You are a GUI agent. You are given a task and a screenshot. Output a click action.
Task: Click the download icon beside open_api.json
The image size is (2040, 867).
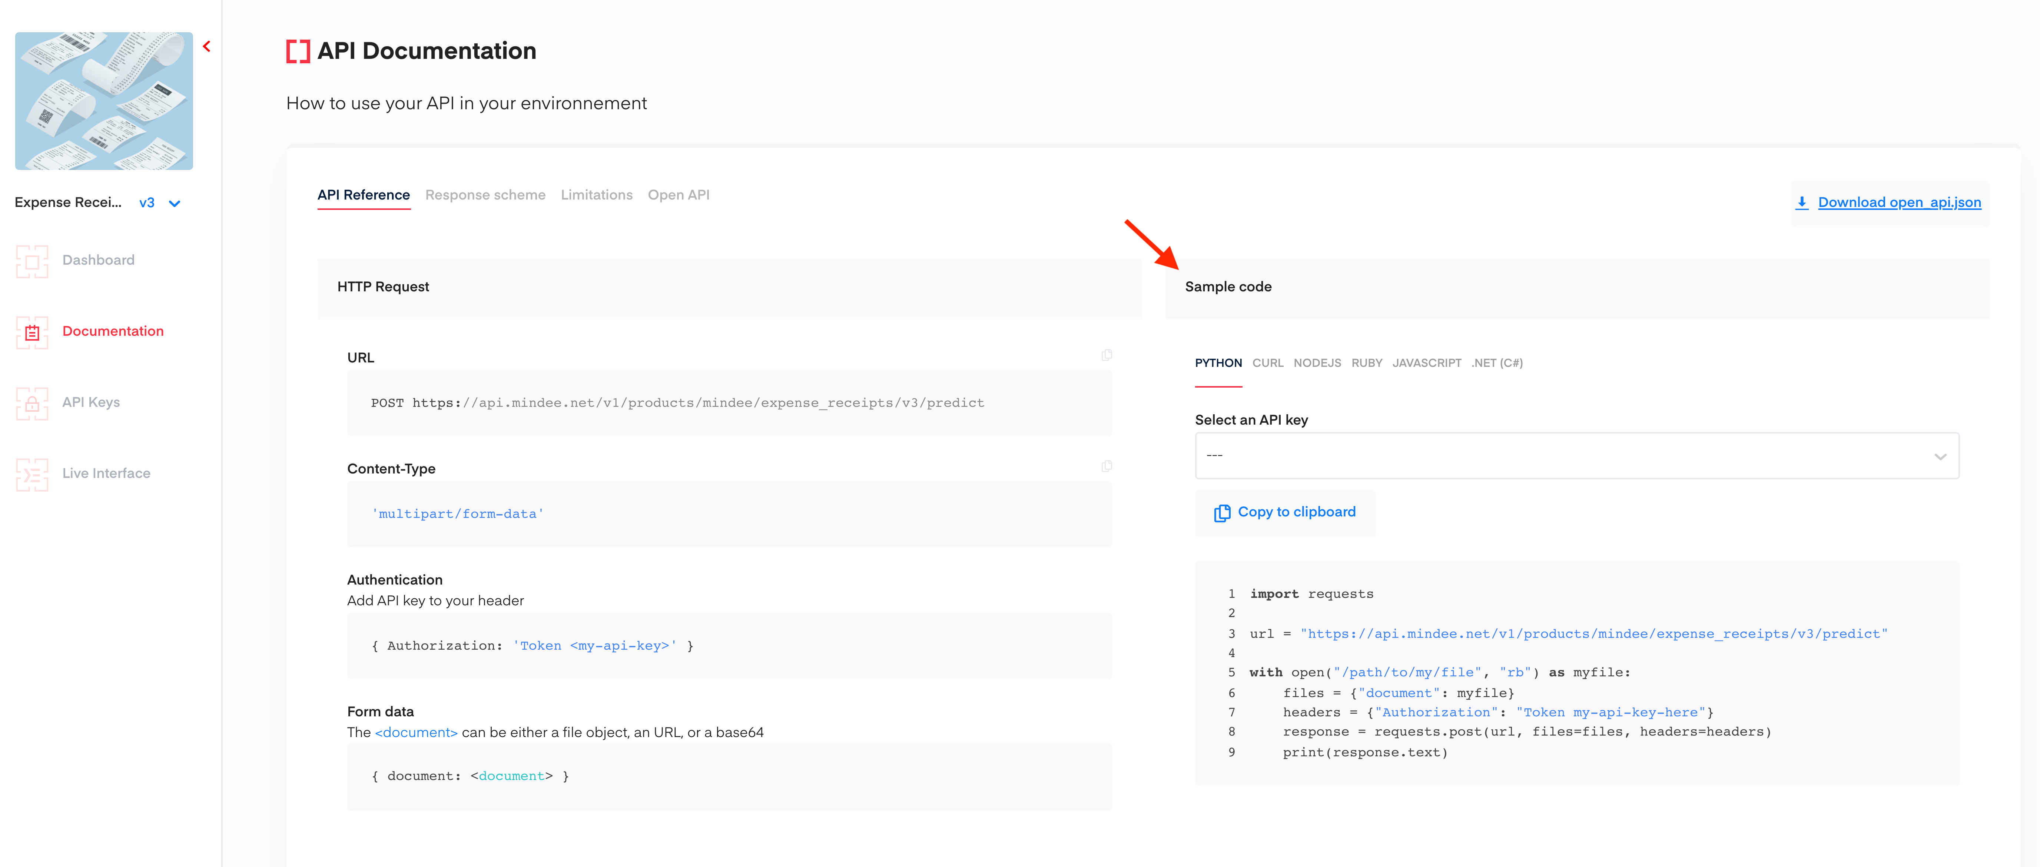pos(1802,202)
